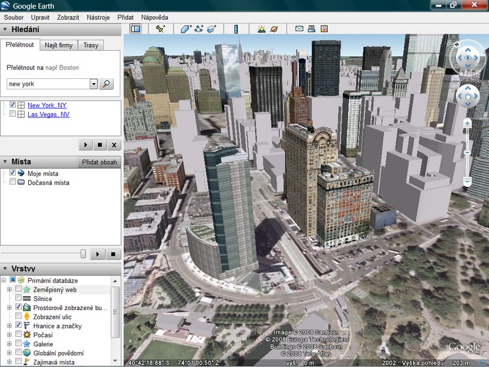The width and height of the screenshot is (489, 367).
Task: Open the Soubor menu
Action: coord(13,18)
